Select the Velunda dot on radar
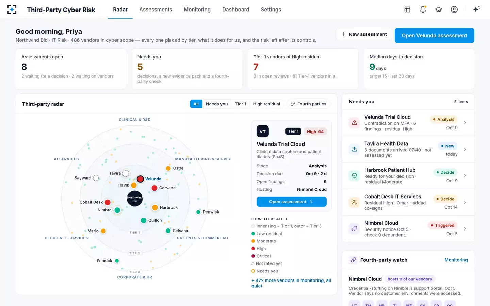 pos(140,179)
